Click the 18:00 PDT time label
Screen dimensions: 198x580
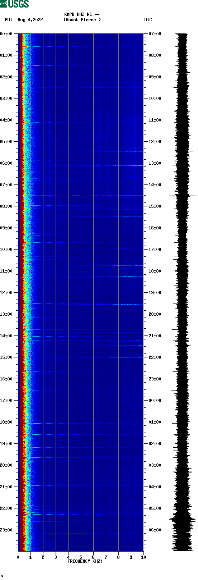click(6, 422)
